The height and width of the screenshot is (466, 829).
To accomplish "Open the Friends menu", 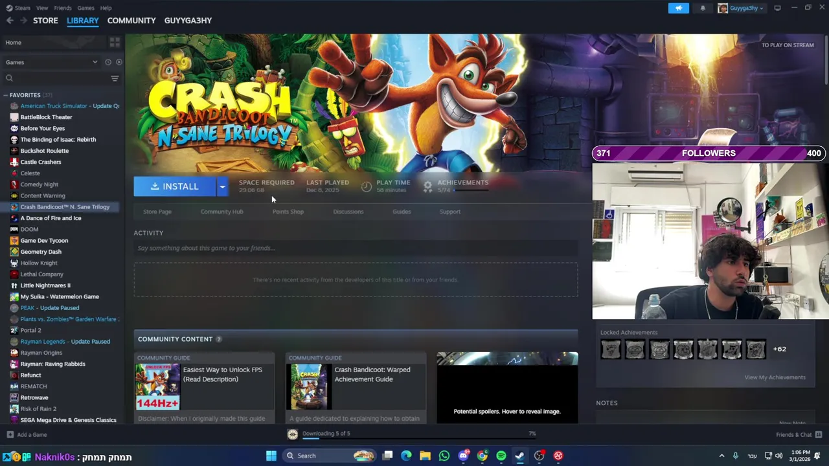I will (63, 8).
